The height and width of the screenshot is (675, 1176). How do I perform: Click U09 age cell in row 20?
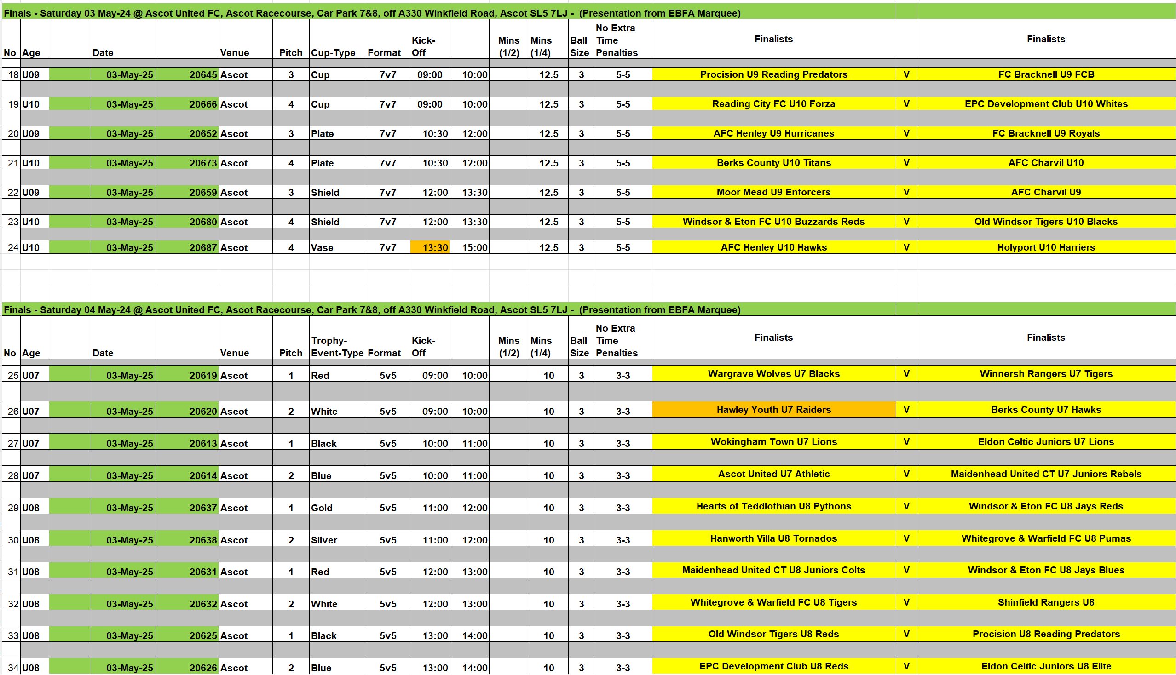pos(35,133)
